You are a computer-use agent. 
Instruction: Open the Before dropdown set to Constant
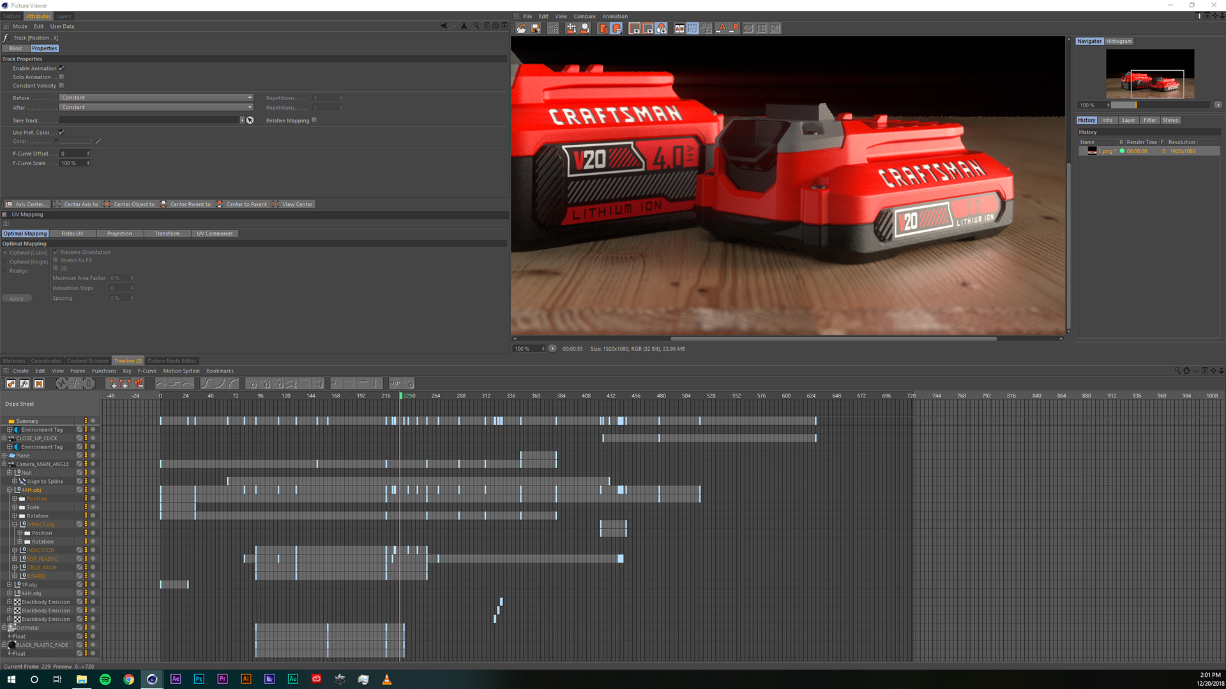156,98
